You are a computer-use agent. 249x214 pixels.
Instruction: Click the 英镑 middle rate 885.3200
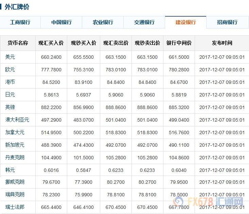(x=179, y=107)
